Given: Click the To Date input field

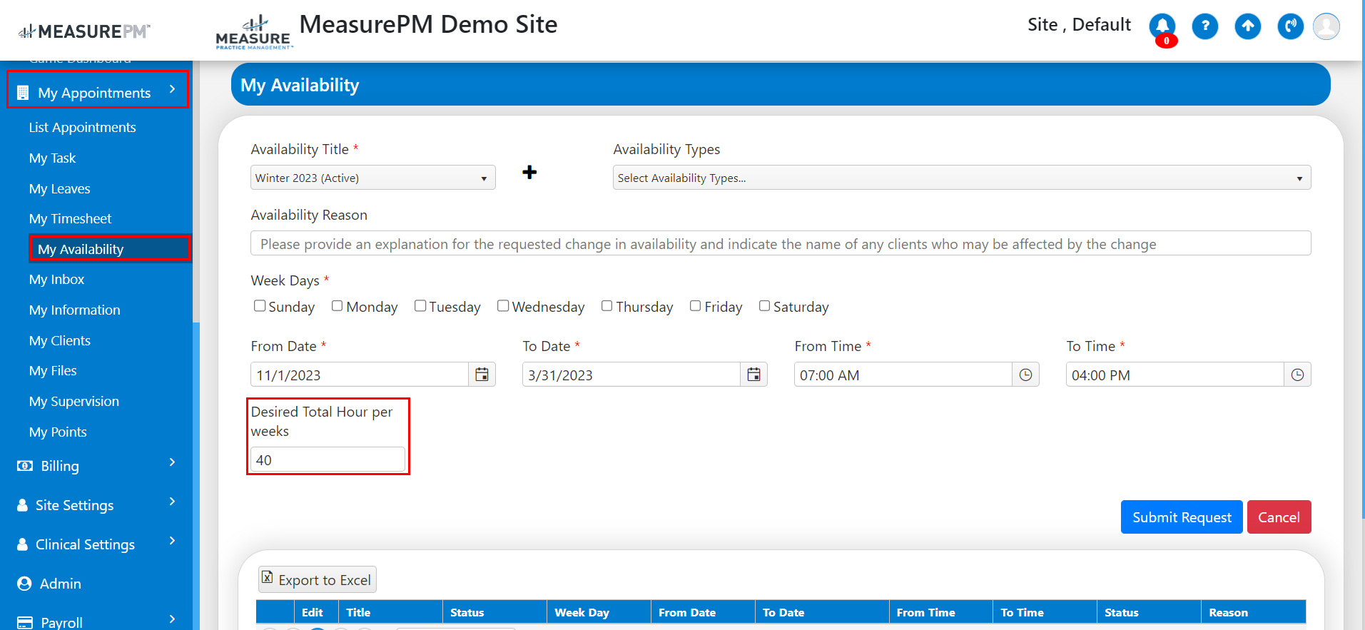Looking at the screenshot, I should click(631, 375).
